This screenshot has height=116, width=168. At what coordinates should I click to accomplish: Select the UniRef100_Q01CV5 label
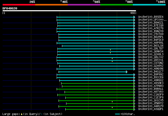pos(151,101)
